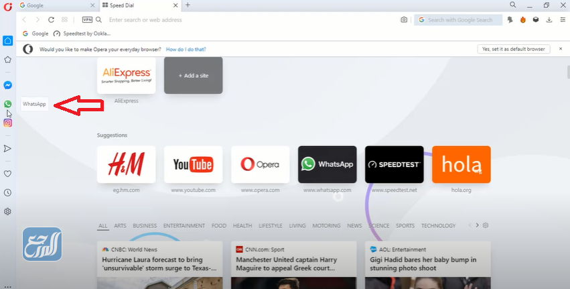Screen dimensions: 570x289
Task: Select the ENTERTAINMENT news category
Action: pos(184,226)
